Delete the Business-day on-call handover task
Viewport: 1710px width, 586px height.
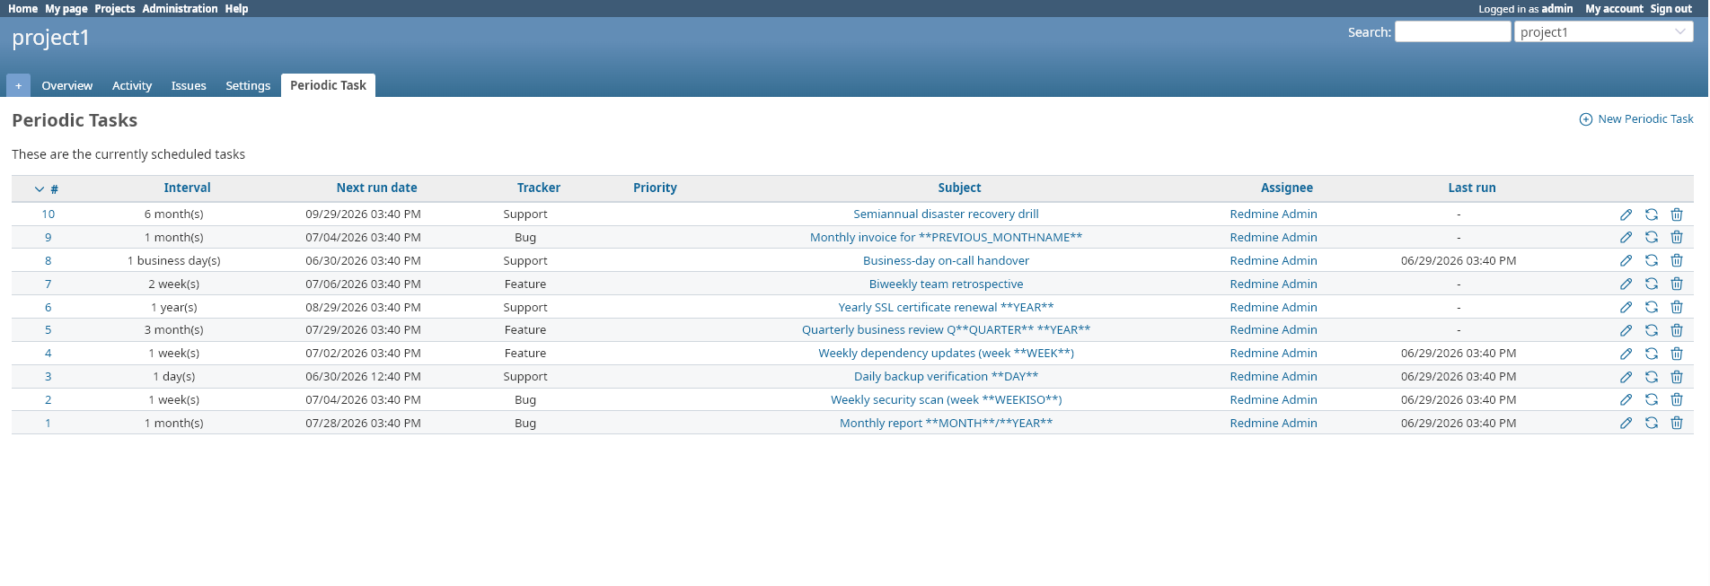[1676, 260]
